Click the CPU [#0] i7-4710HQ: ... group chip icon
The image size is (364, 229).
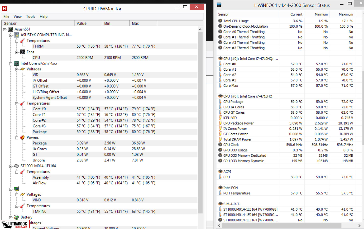[220, 58]
